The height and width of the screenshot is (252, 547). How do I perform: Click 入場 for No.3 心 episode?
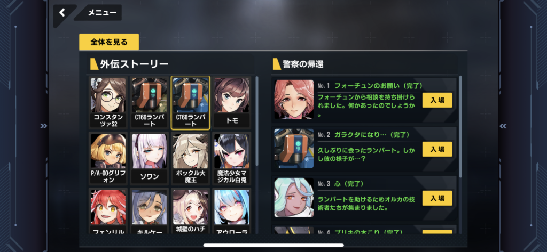tap(437, 198)
